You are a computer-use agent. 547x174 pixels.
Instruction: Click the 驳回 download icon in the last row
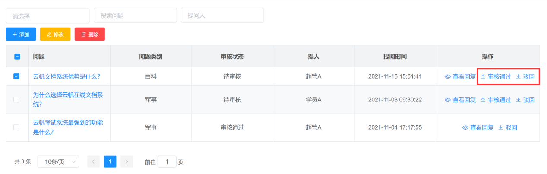pyautogui.click(x=500, y=127)
